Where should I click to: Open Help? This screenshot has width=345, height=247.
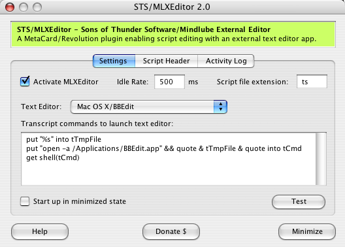[40, 231]
